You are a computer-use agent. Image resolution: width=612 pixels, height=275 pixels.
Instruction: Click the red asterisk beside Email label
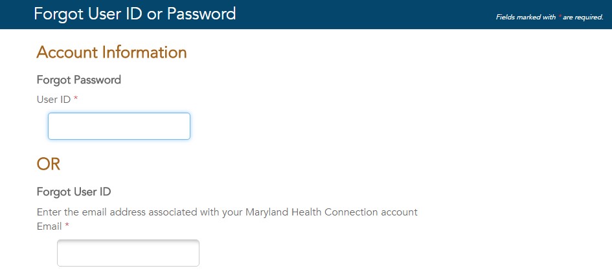coord(67,225)
